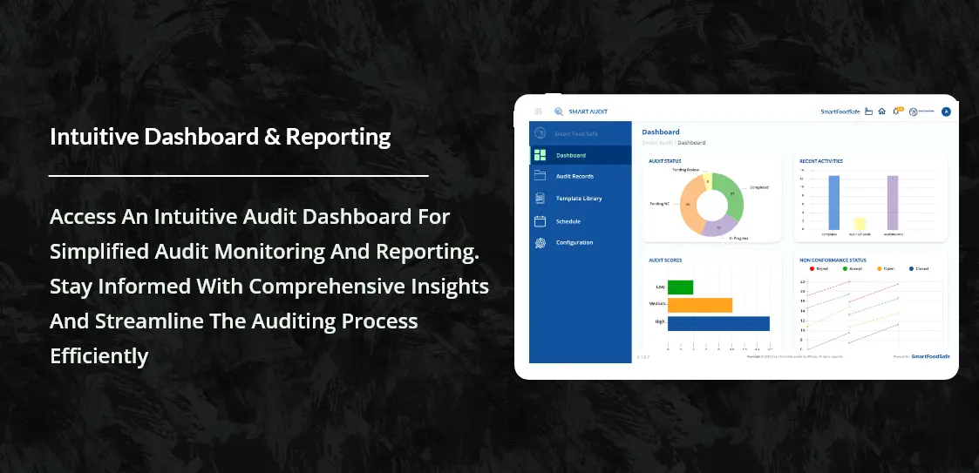
Task: Click the purple Audit Records bar
Action: [892, 203]
